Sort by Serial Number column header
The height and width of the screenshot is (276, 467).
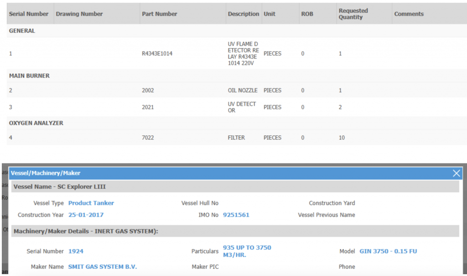click(x=29, y=14)
